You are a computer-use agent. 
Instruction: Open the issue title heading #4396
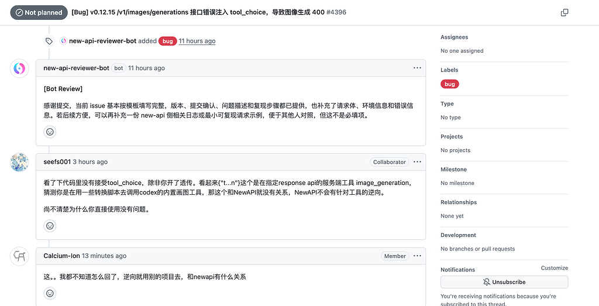click(x=209, y=12)
